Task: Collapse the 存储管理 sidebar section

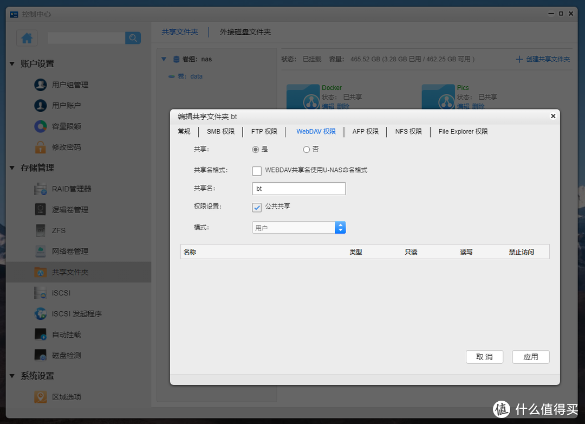Action: [12, 168]
